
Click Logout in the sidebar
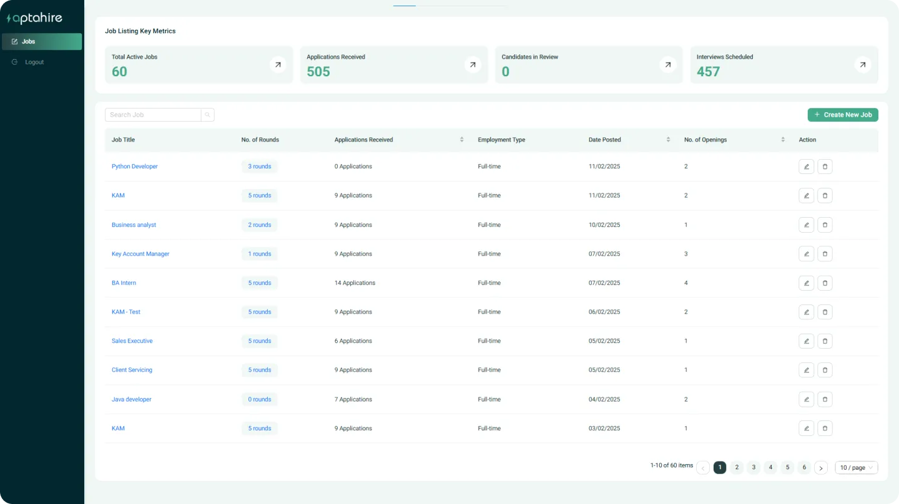34,62
